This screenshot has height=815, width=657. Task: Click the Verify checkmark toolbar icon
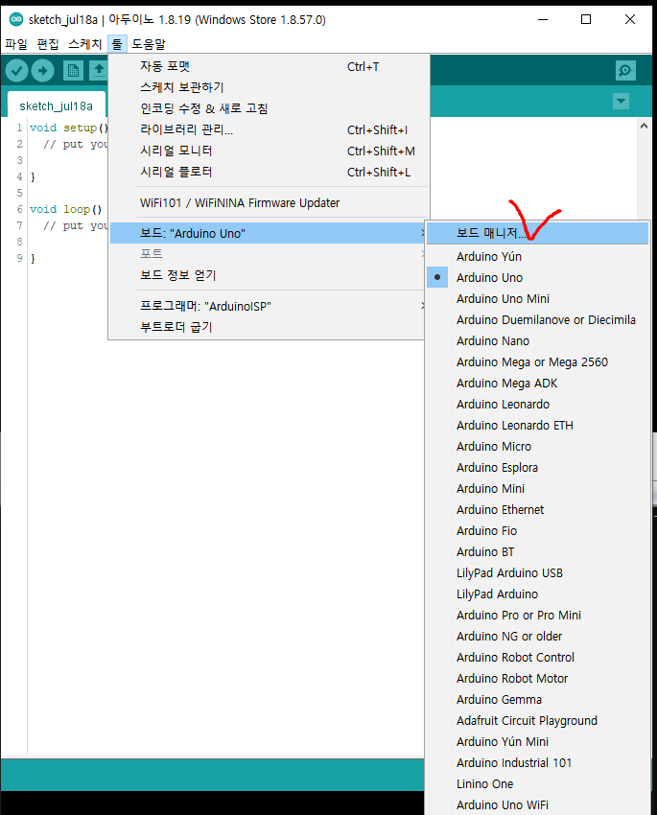[16, 70]
